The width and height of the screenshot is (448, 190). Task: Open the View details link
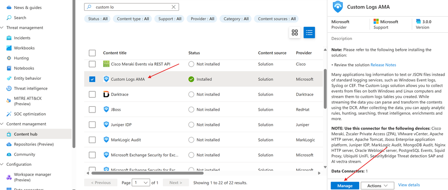409,185
